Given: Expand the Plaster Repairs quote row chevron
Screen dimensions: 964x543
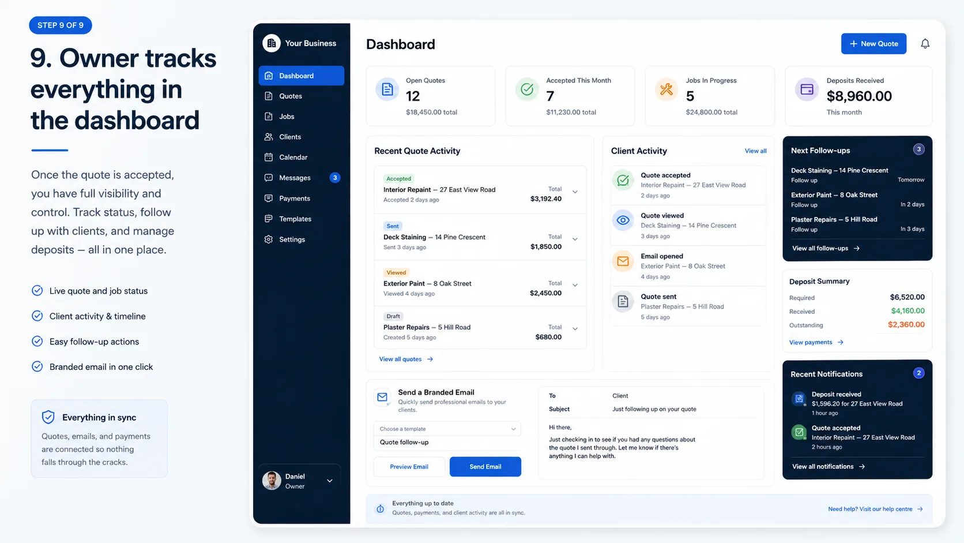Looking at the screenshot, I should [x=575, y=329].
